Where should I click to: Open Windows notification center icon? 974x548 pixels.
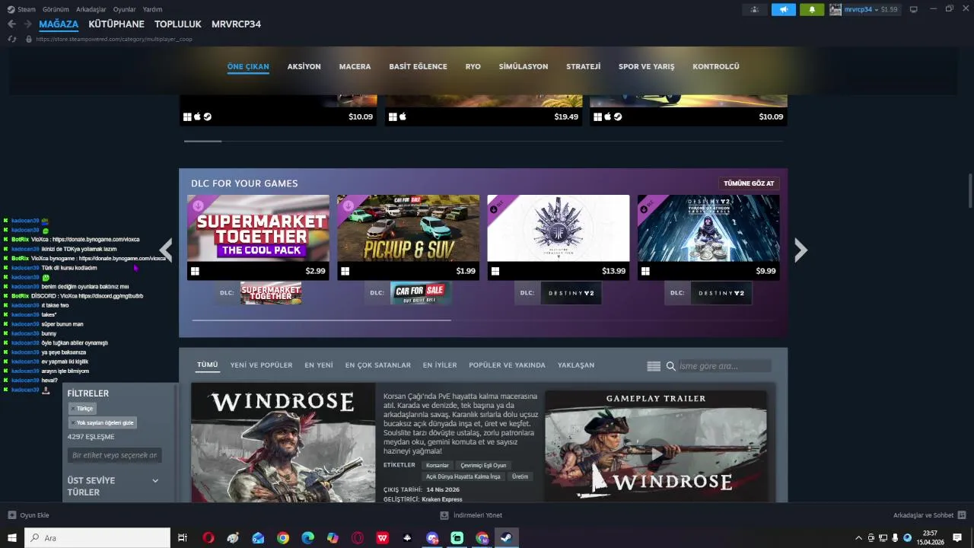[x=957, y=538]
